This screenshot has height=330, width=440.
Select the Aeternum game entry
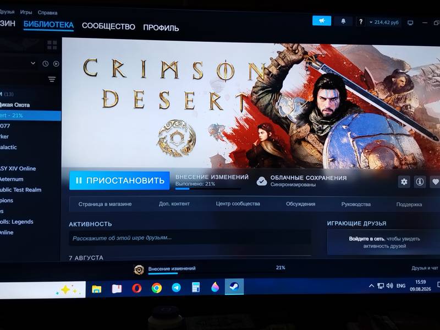click(x=30, y=179)
